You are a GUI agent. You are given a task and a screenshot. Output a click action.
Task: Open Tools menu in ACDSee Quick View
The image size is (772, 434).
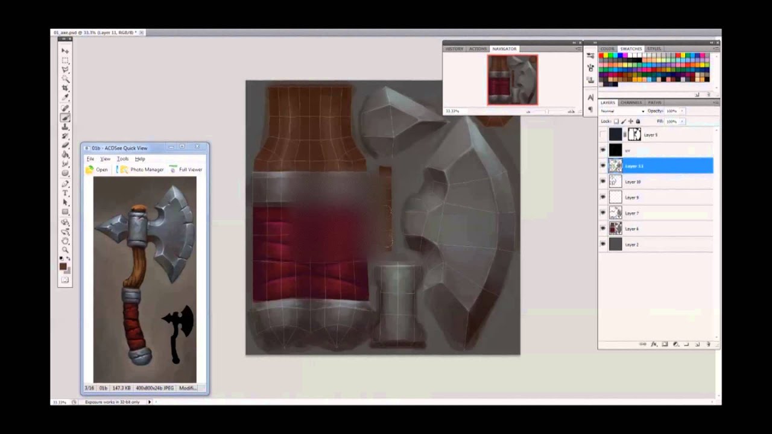point(122,159)
